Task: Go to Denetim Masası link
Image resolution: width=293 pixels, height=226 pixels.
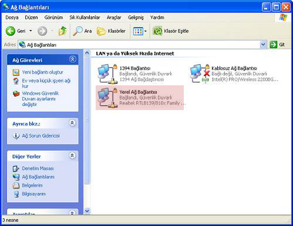Action: tap(38, 168)
